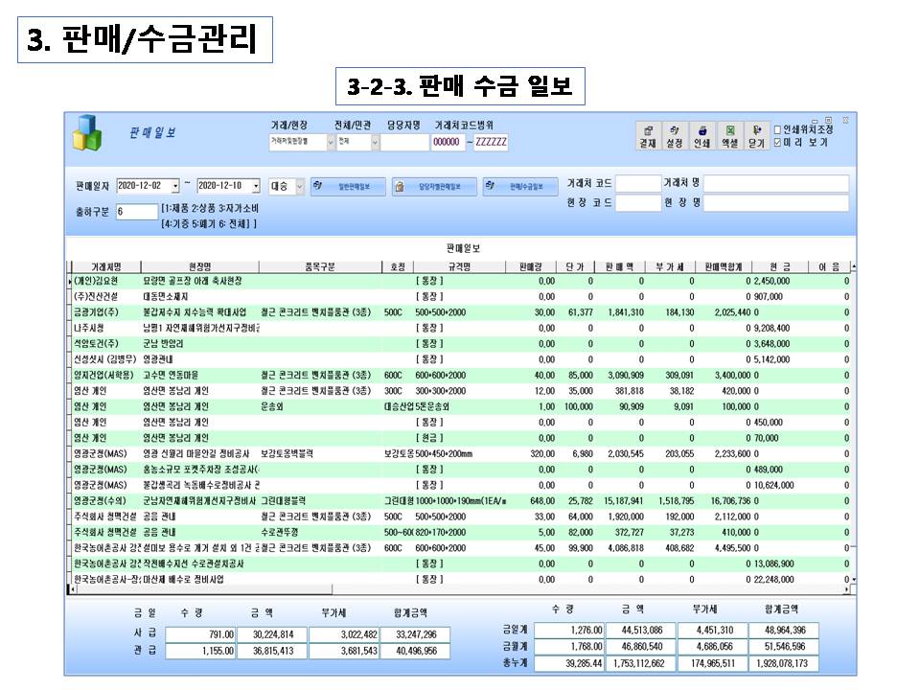The height and width of the screenshot is (690, 920).
Task: Click end code field ZZZZZZ
Action: tap(491, 142)
